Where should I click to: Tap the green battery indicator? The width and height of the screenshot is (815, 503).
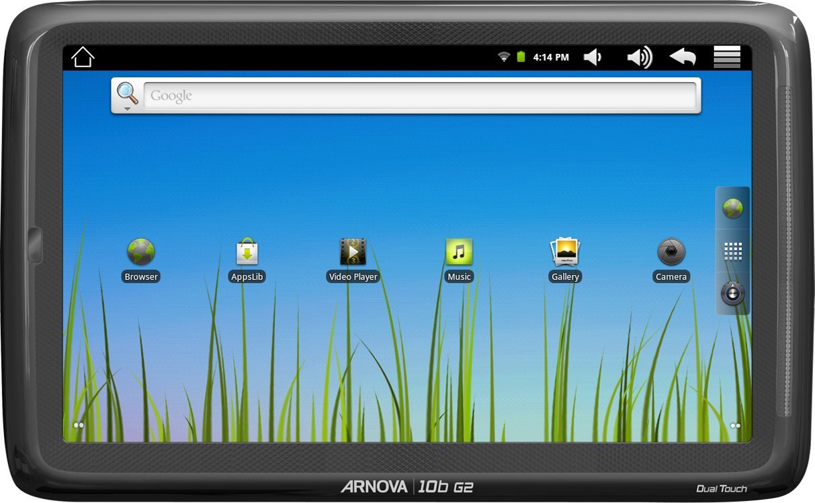point(521,57)
